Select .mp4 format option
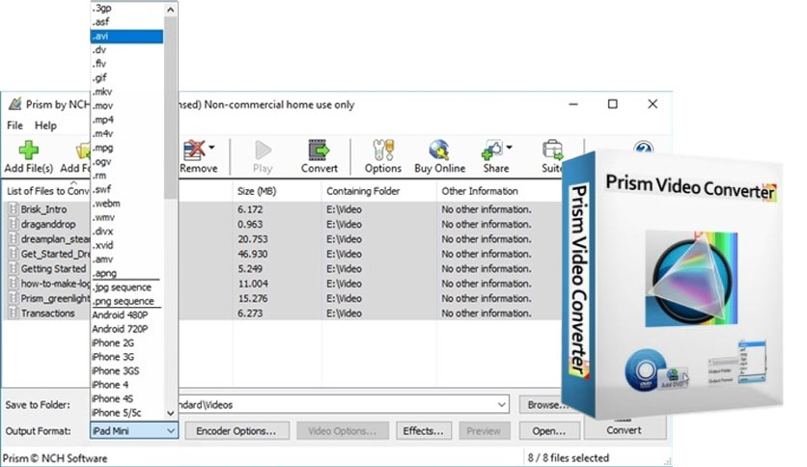Image resolution: width=807 pixels, height=467 pixels. coord(127,120)
